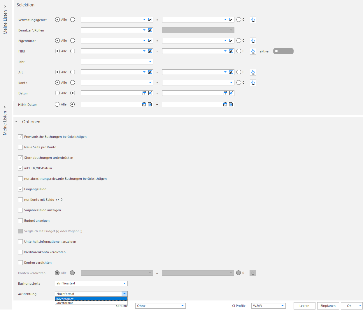Toggle the 'Eingangssaldo' checkbox

[x=20, y=189]
